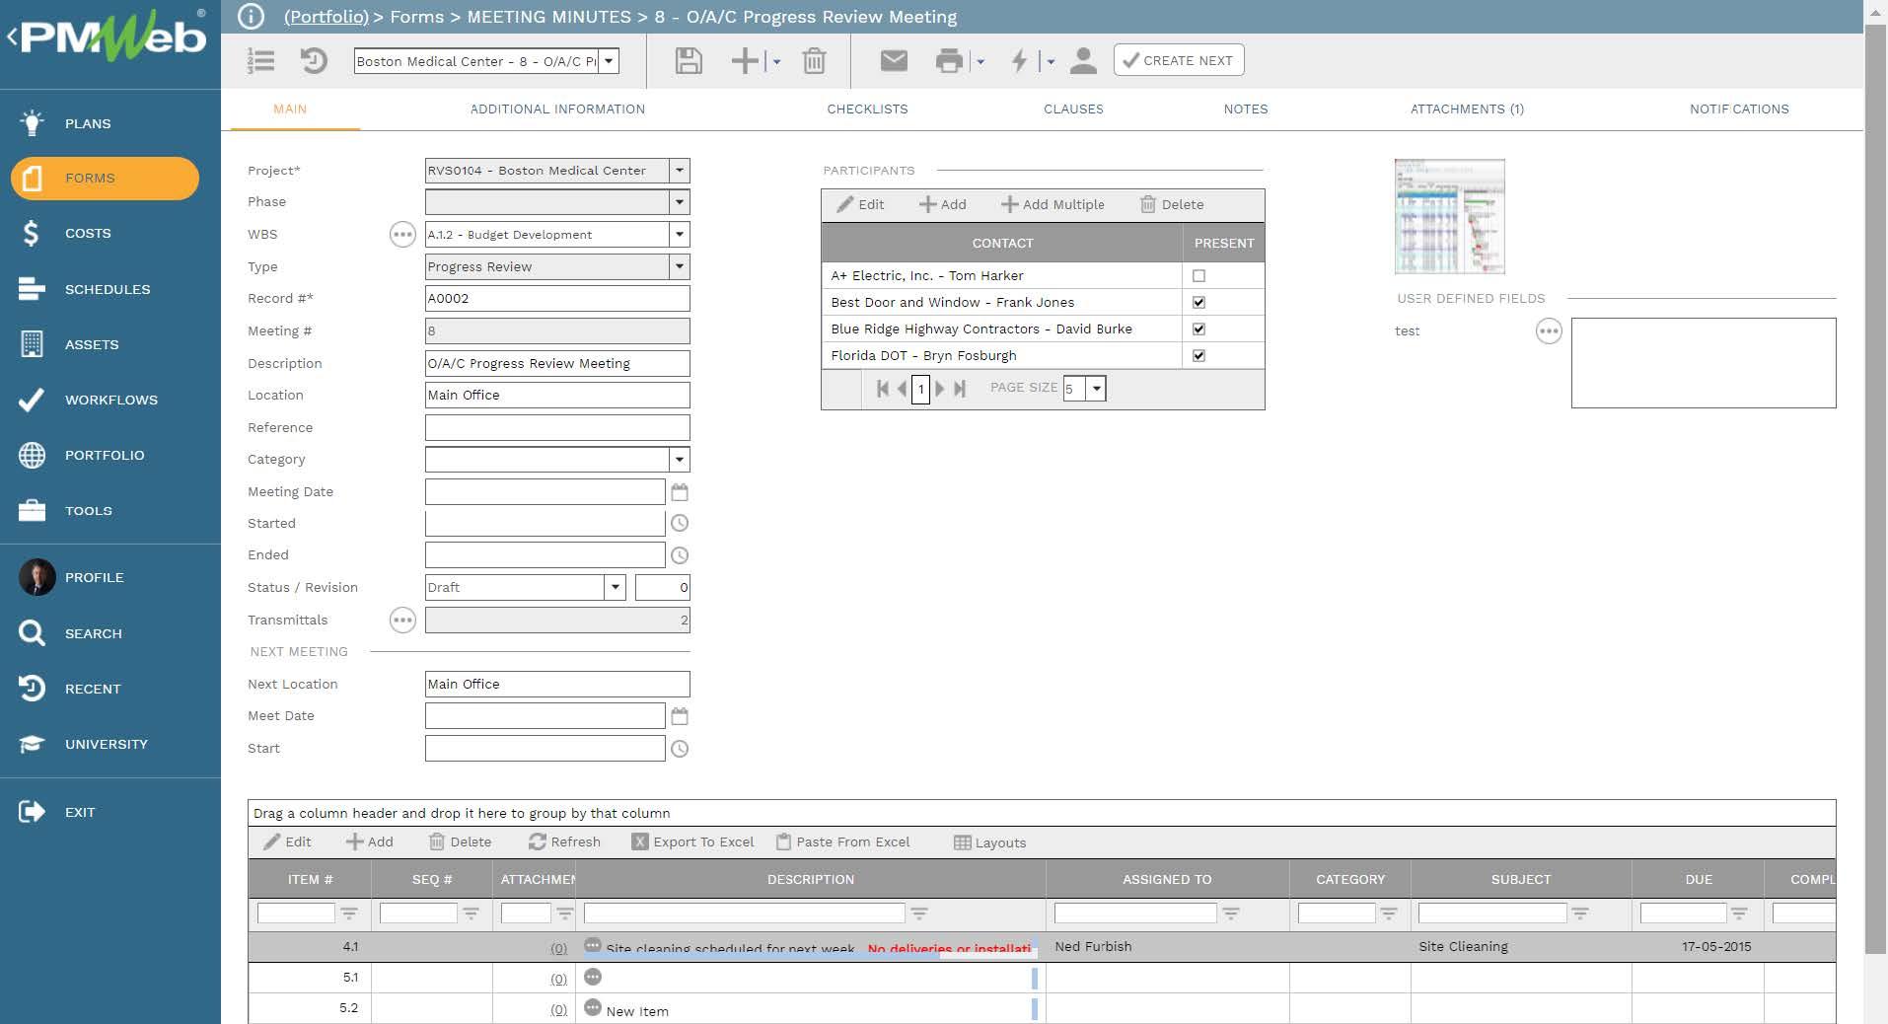The width and height of the screenshot is (1888, 1024).
Task: Click the ellipsis button next to WBS
Action: (x=402, y=235)
